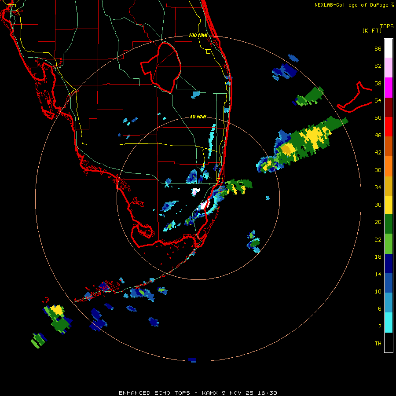Image resolution: width=396 pixels, height=396 pixels.
Task: Click the [K FT] units label
Action: click(x=372, y=30)
